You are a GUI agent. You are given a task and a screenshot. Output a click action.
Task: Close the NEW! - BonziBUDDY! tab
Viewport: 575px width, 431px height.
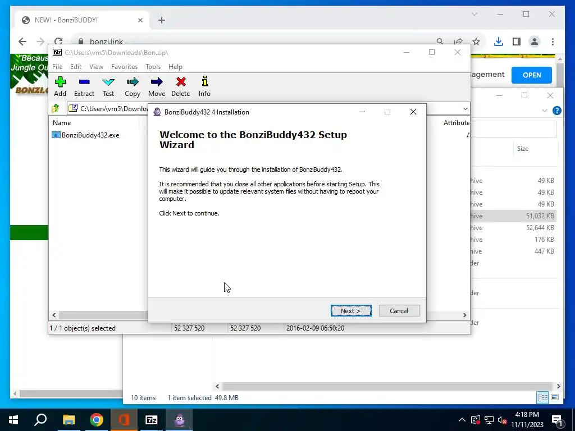(x=140, y=20)
